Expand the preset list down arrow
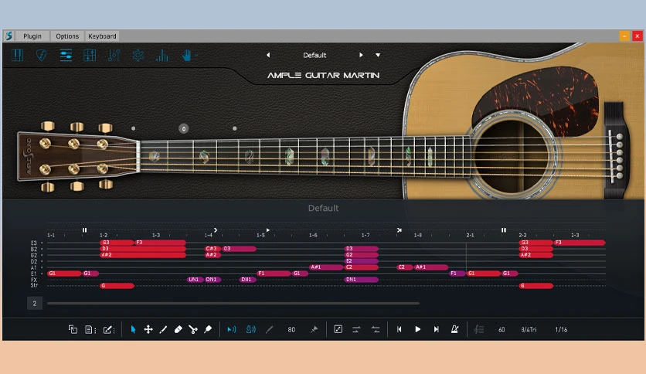This screenshot has height=374, width=646. pos(378,55)
